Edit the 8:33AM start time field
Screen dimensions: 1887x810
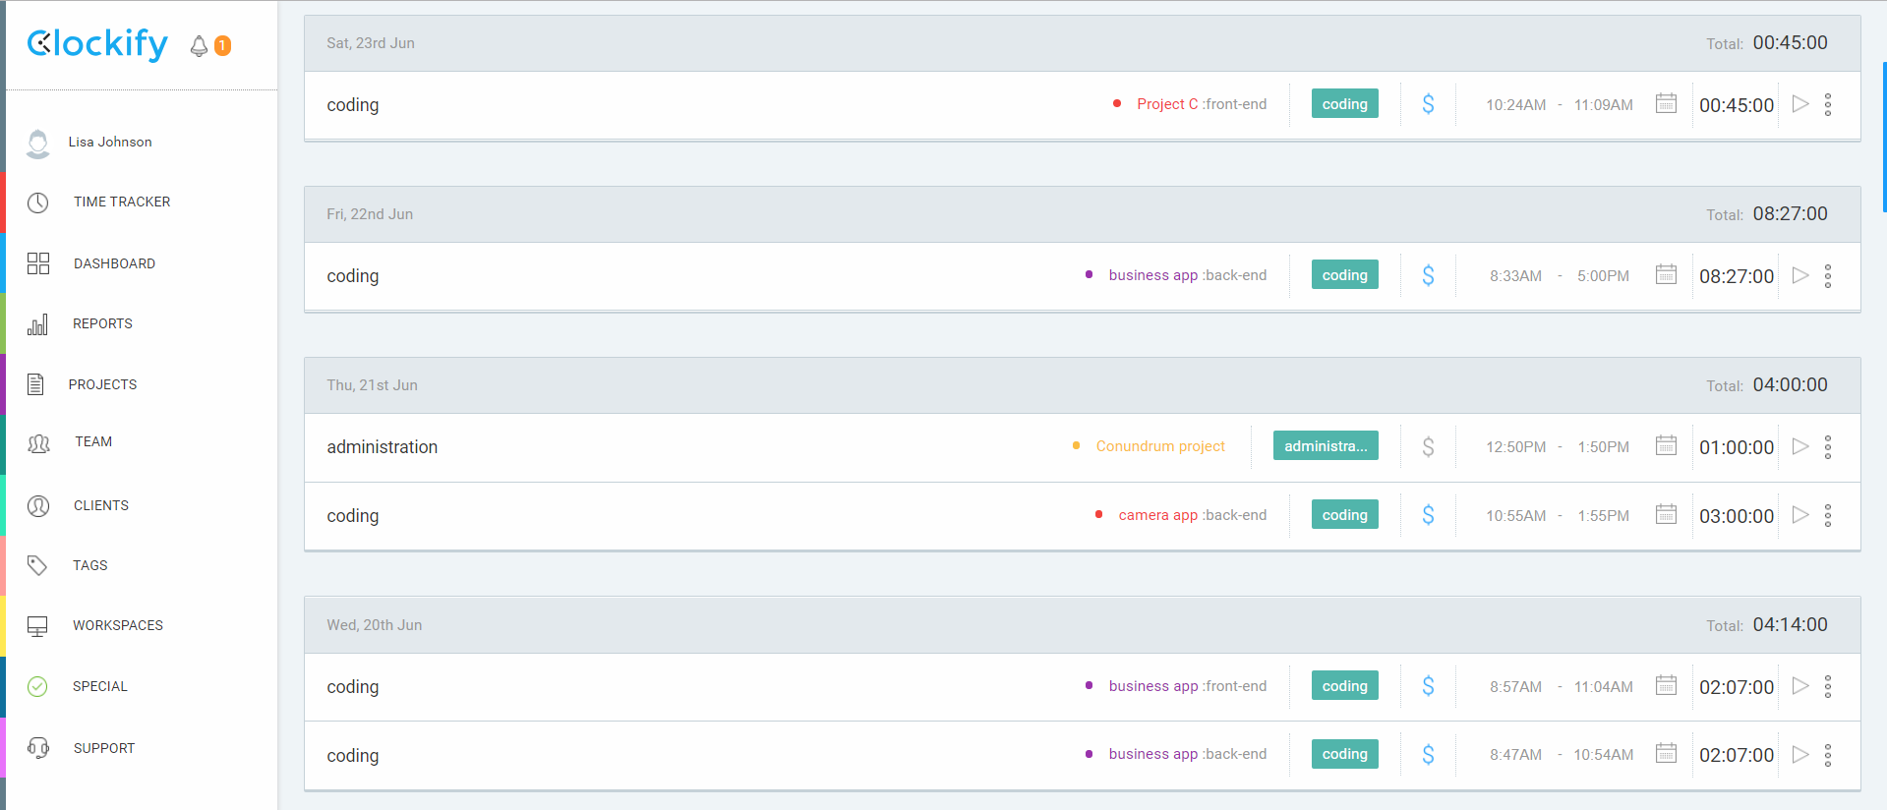click(1514, 276)
